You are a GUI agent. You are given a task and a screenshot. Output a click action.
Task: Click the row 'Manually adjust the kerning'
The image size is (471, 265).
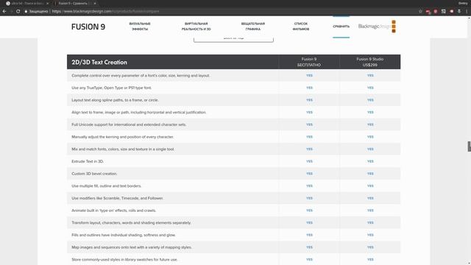(x=233, y=137)
